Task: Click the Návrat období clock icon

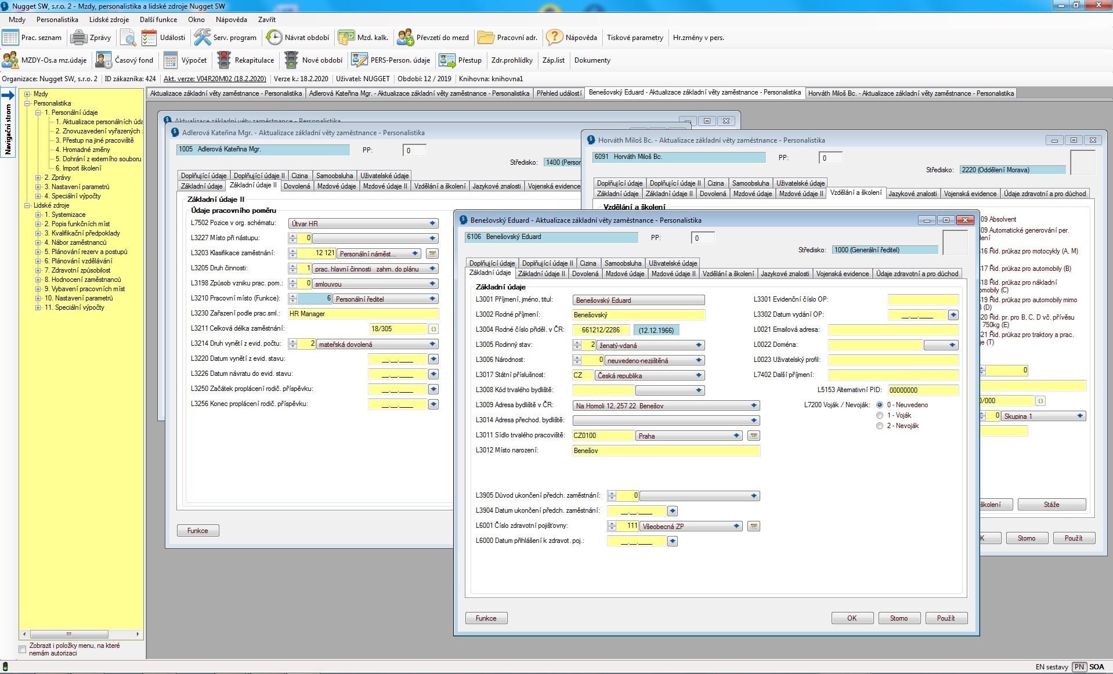Action: point(274,38)
